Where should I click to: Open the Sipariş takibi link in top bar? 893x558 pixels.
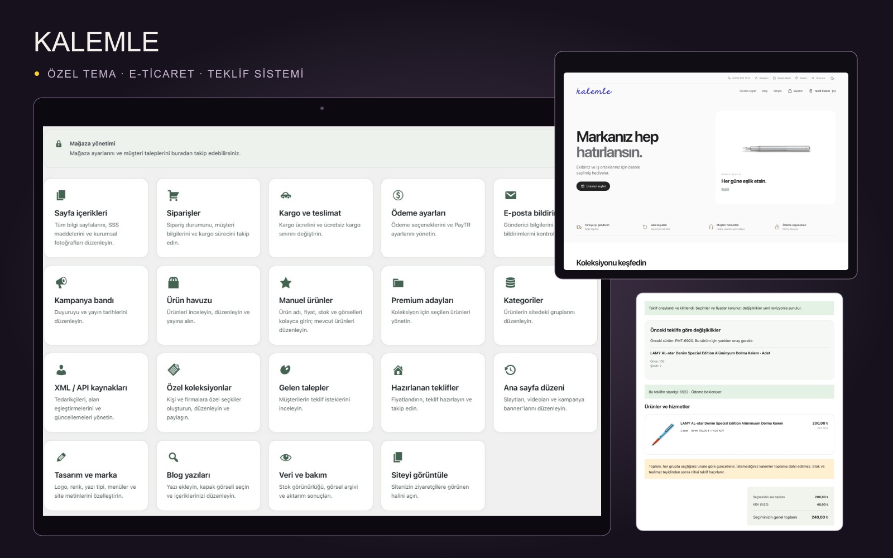pyautogui.click(x=782, y=78)
